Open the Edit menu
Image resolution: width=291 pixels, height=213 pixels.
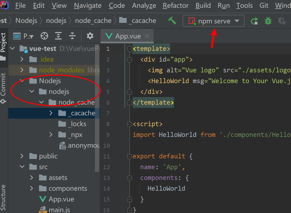[x=39, y=6]
